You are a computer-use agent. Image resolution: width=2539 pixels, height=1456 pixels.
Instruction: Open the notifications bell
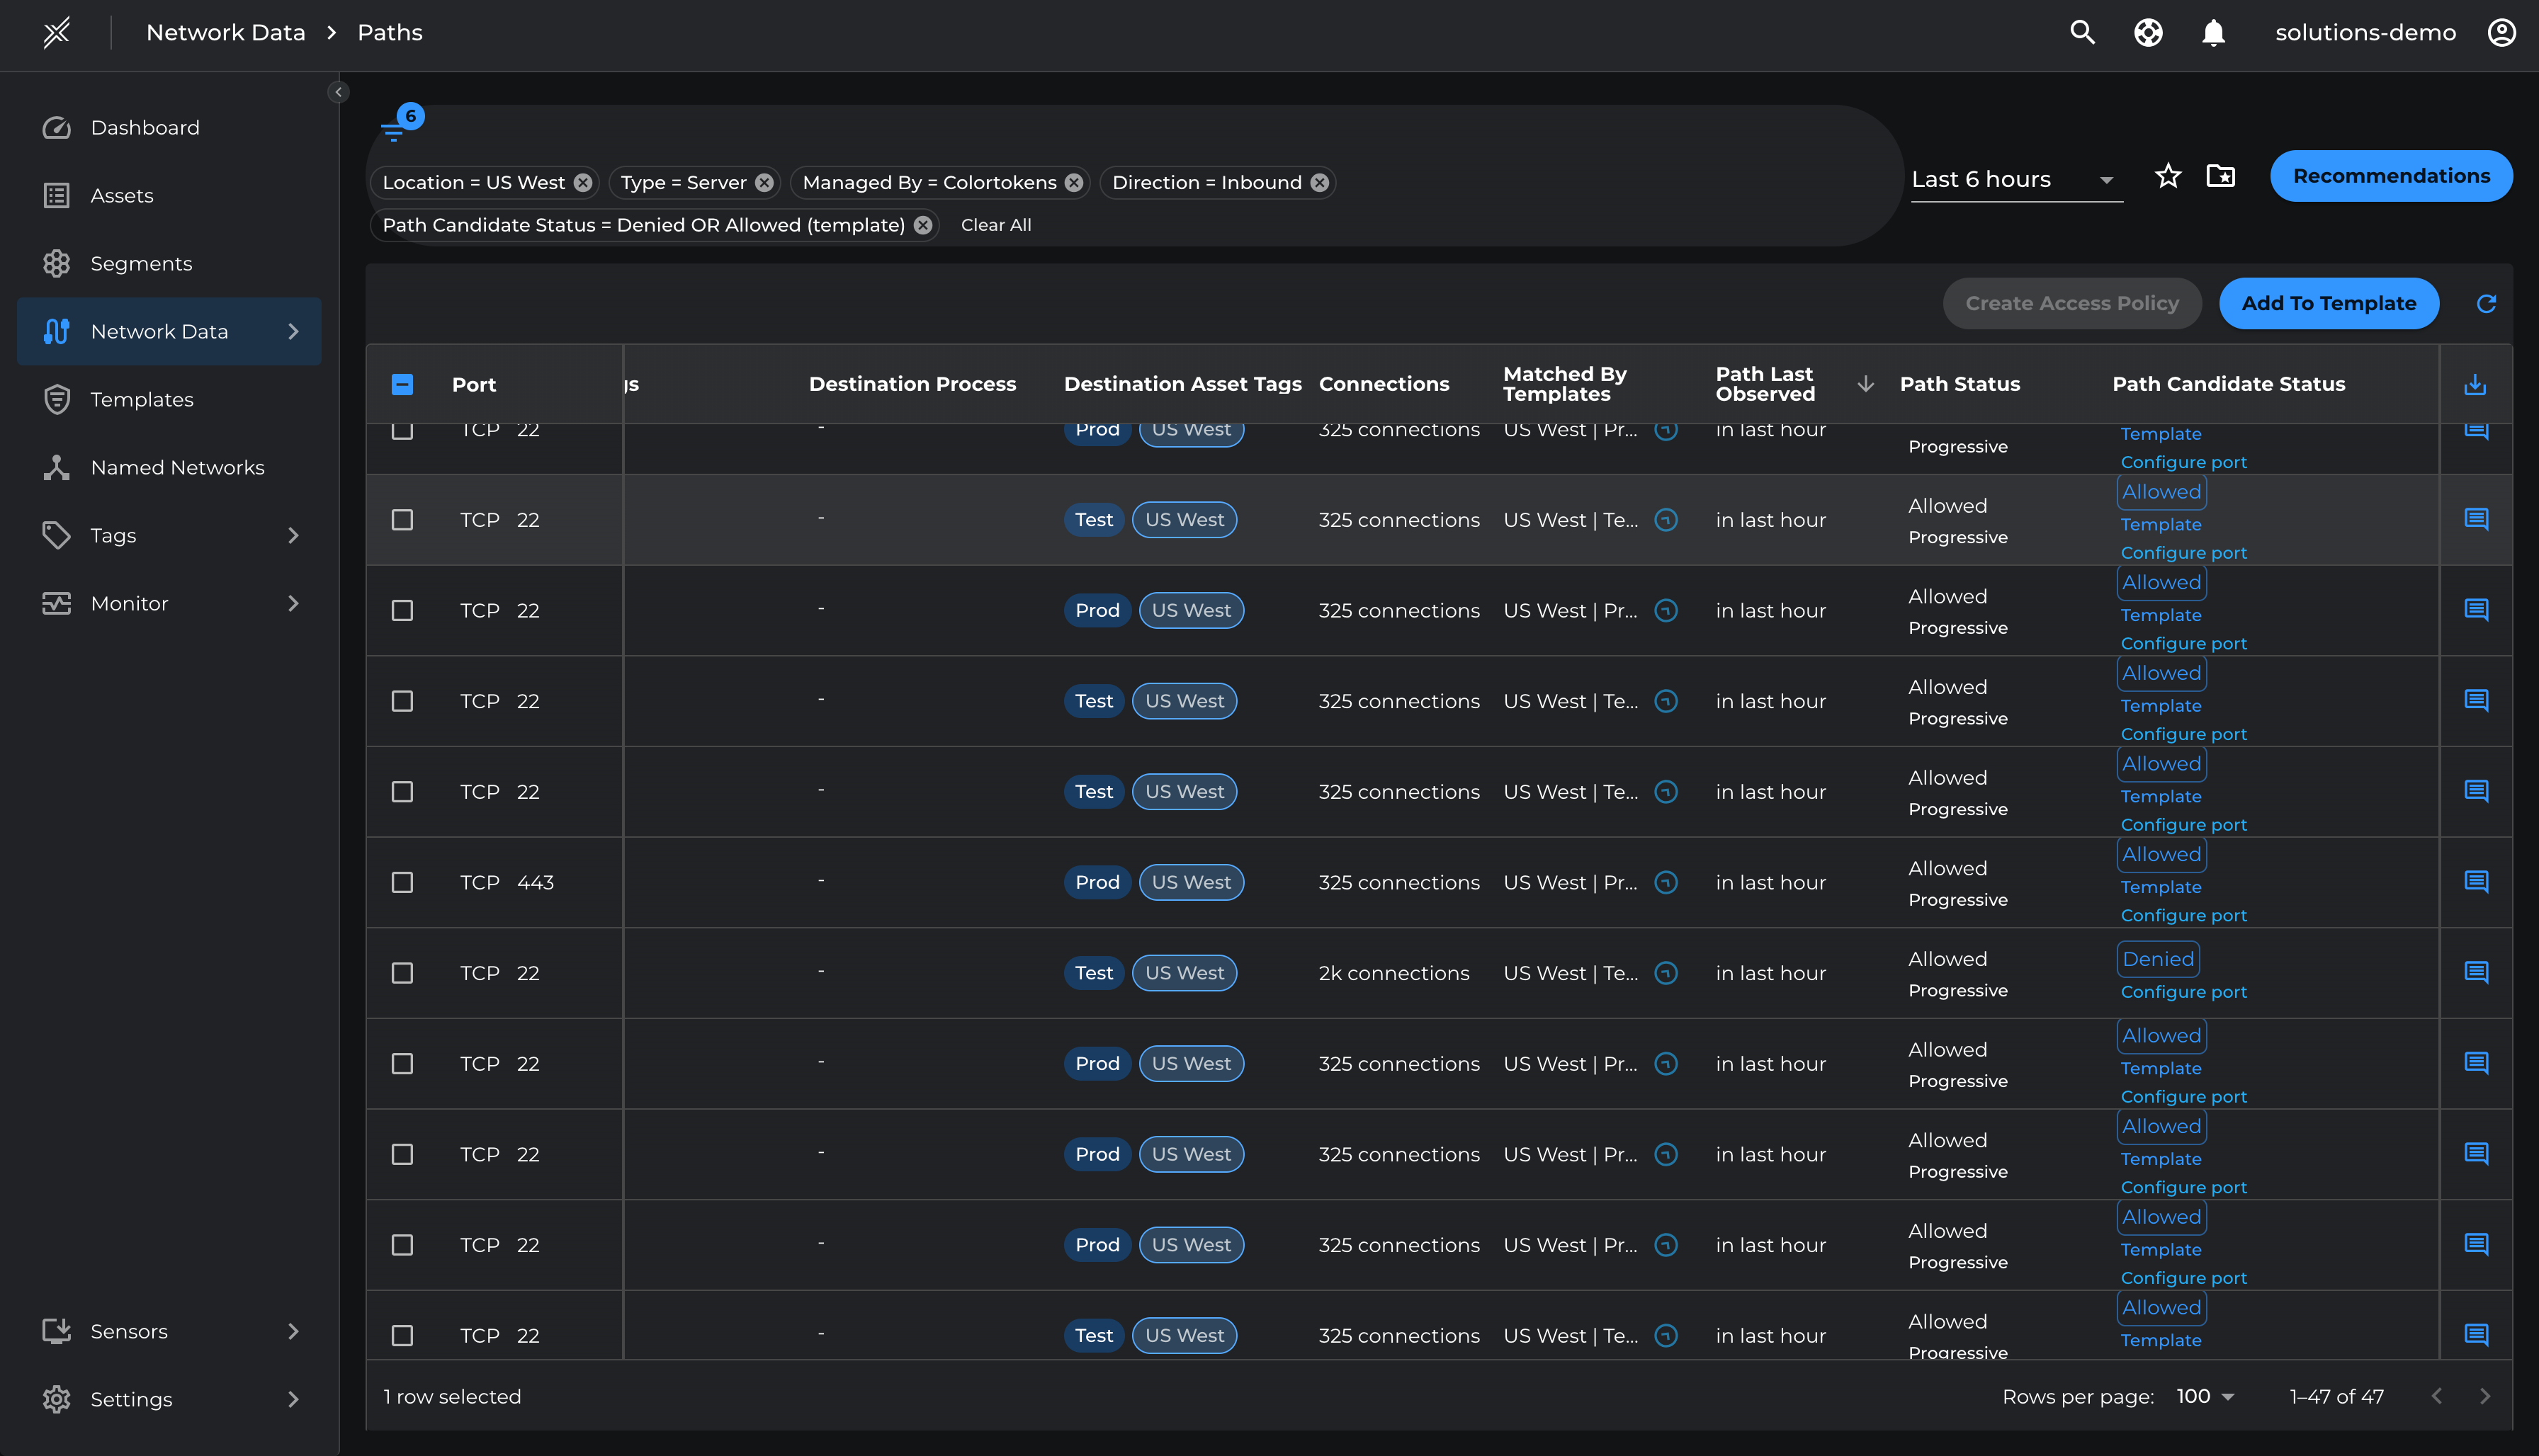[2213, 32]
